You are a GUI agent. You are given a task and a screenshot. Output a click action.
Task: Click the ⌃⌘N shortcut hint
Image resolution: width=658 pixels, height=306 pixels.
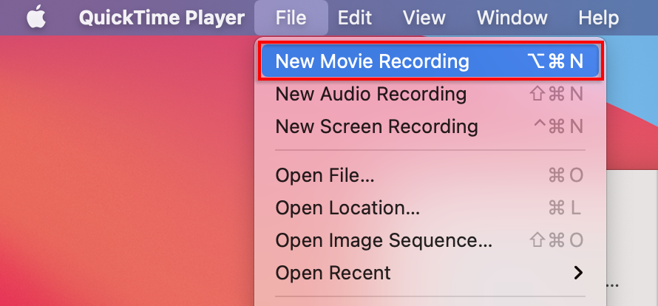[558, 126]
